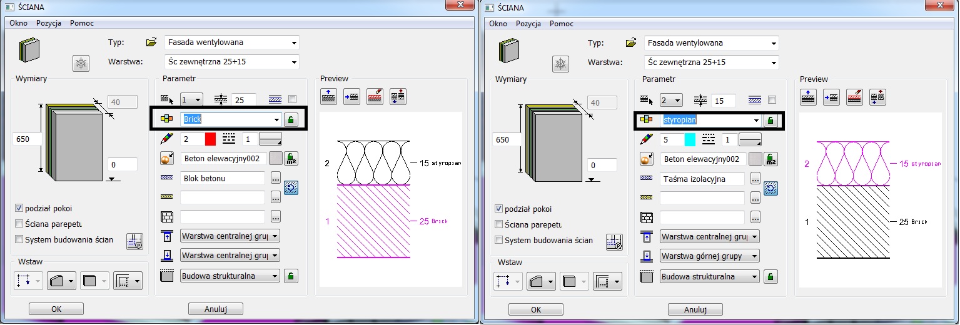Click the Taśma izolacyjna text field
960x325 pixels.
tap(702, 179)
